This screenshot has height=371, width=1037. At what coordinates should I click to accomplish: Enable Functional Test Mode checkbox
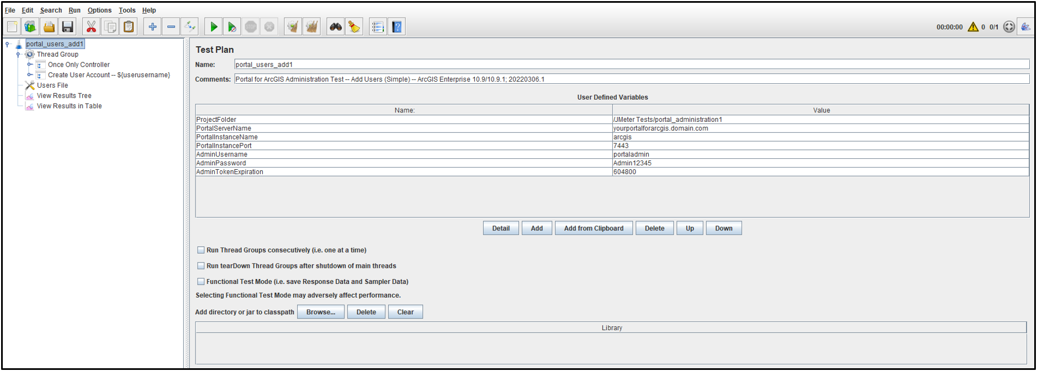(201, 282)
